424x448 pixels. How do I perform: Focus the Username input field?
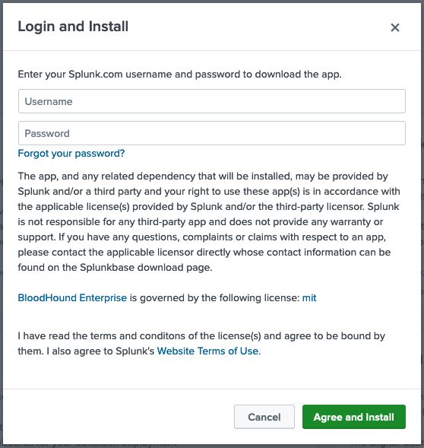coord(212,101)
